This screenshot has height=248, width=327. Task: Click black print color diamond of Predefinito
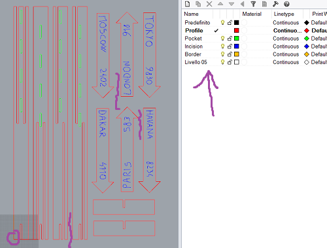pyautogui.click(x=307, y=23)
